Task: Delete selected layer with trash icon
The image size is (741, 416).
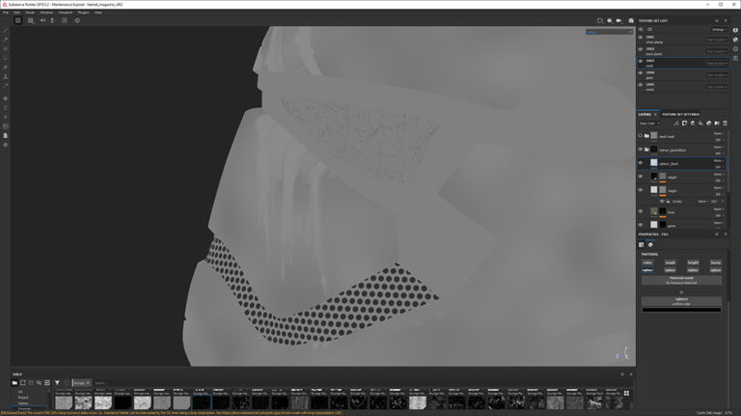Action: point(725,124)
